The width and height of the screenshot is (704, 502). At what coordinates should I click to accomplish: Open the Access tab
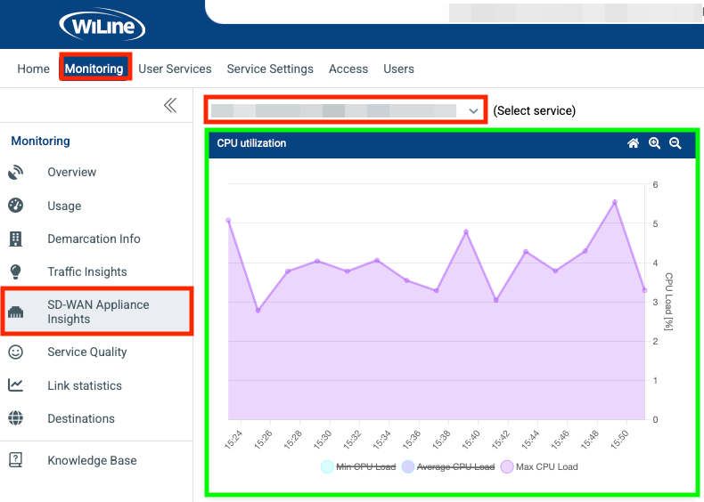(348, 69)
